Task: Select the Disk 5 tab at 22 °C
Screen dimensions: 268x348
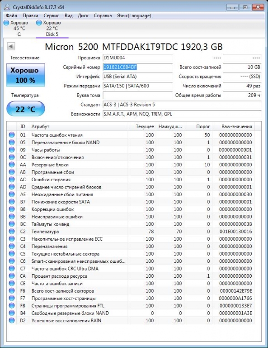Action: click(x=52, y=29)
